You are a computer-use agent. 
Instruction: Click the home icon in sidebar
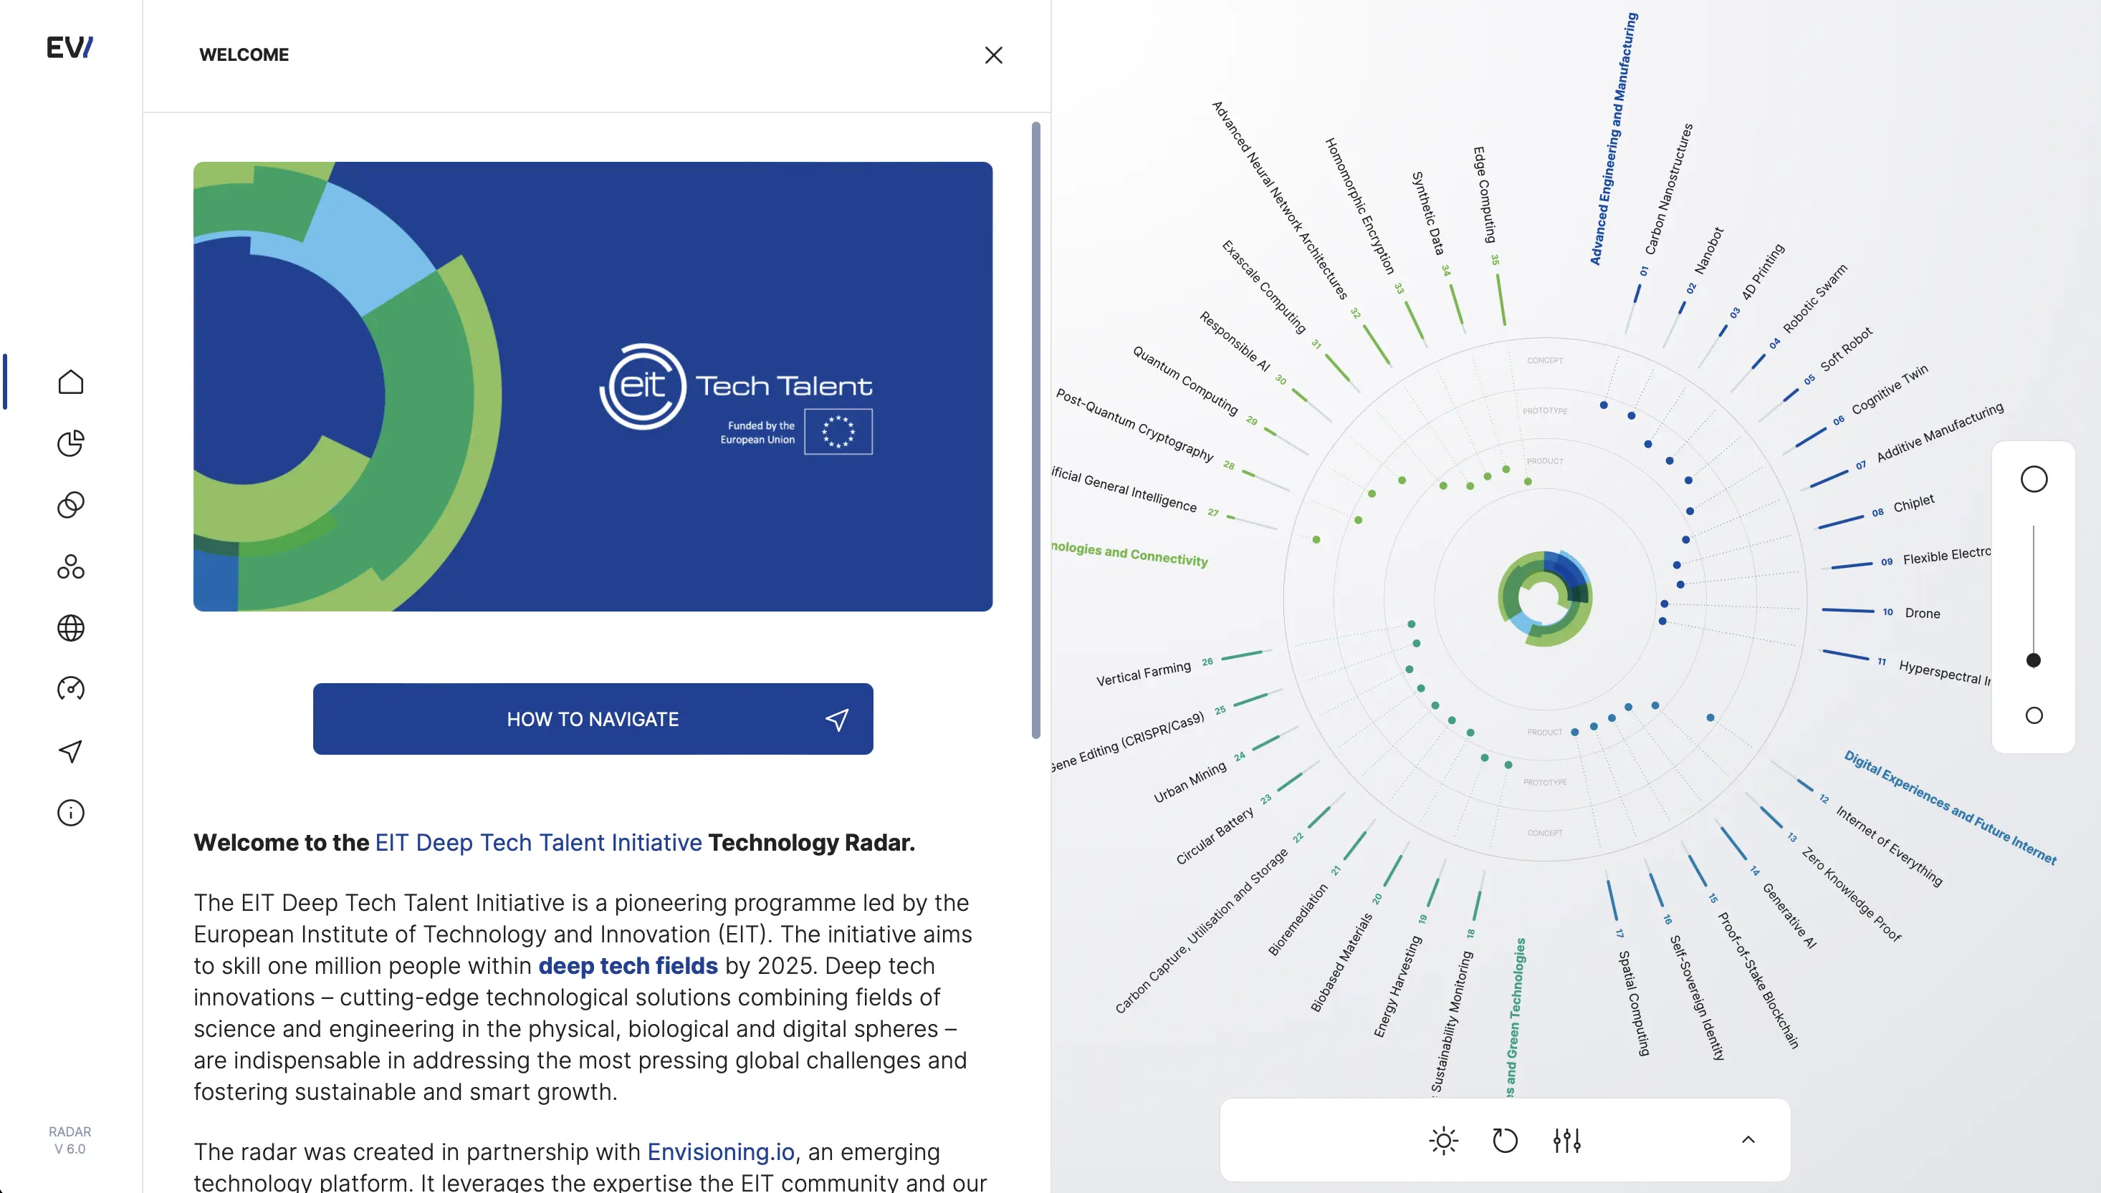click(70, 382)
